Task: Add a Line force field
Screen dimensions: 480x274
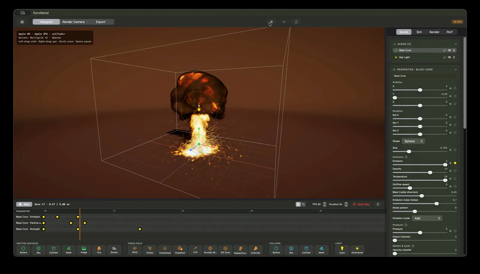Action: [195, 250]
